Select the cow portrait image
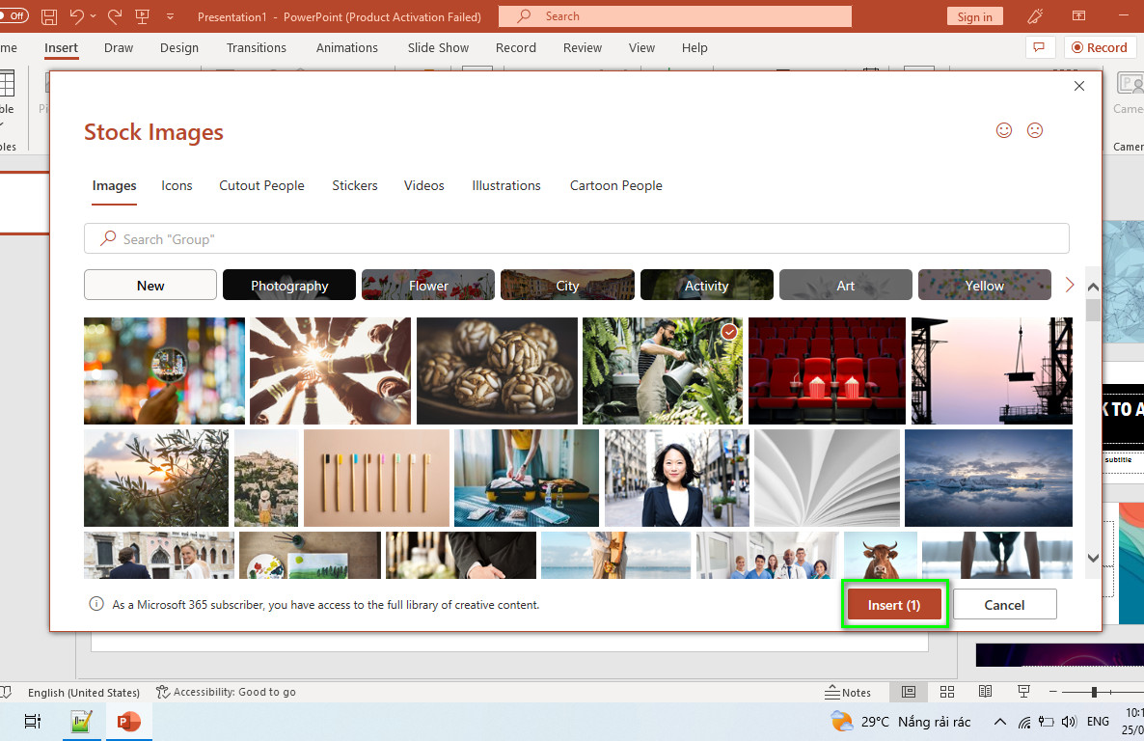Viewport: 1144px width, 741px height. coord(880,555)
